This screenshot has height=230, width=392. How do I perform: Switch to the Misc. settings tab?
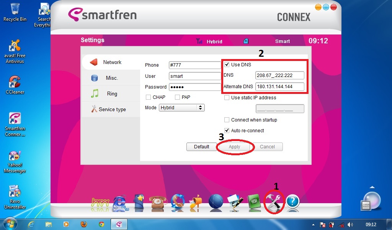[x=111, y=78]
